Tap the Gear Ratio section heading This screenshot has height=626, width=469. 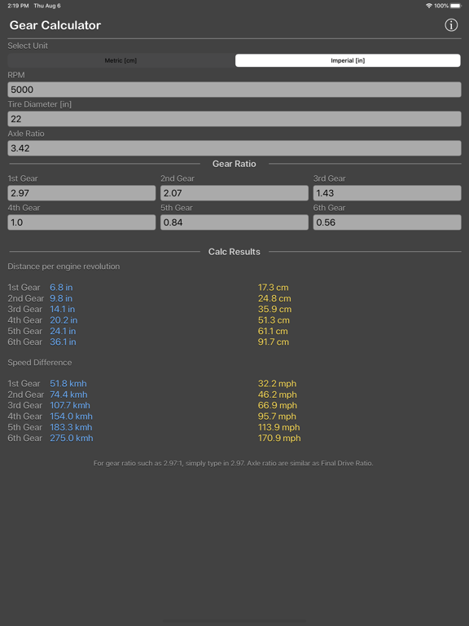pos(234,164)
